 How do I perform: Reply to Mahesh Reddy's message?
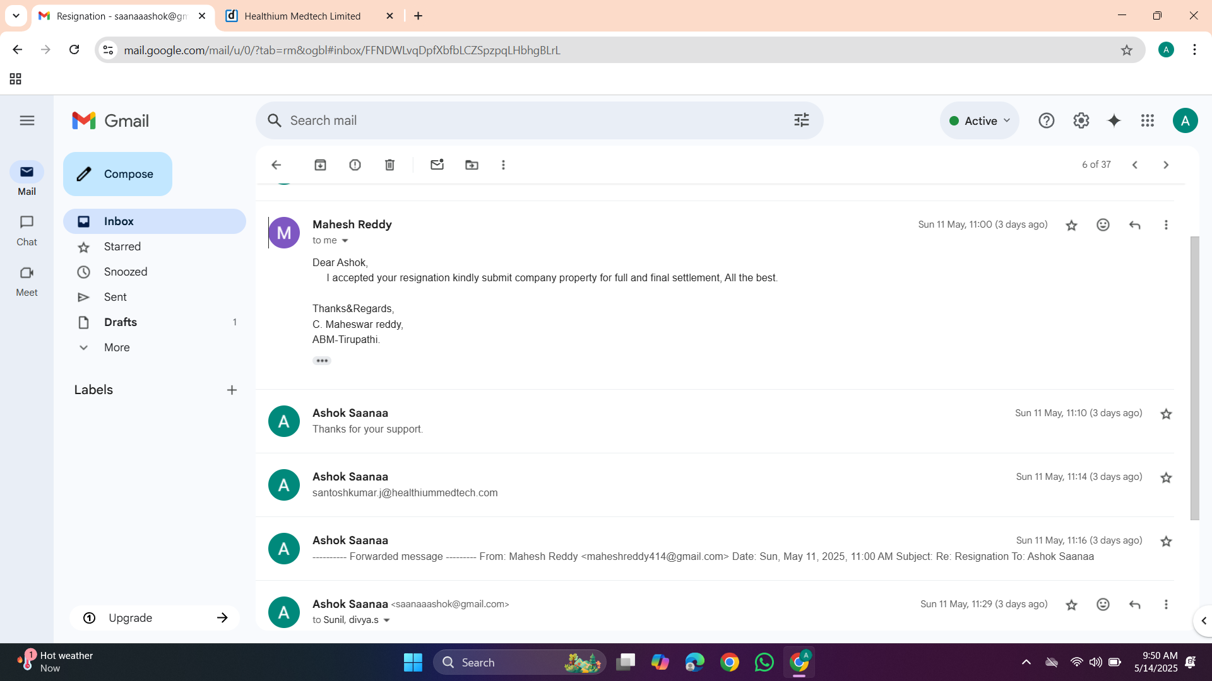click(1134, 225)
